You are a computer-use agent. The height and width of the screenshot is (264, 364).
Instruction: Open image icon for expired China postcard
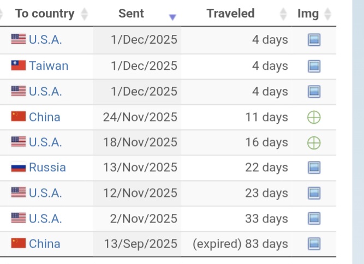pos(314,244)
